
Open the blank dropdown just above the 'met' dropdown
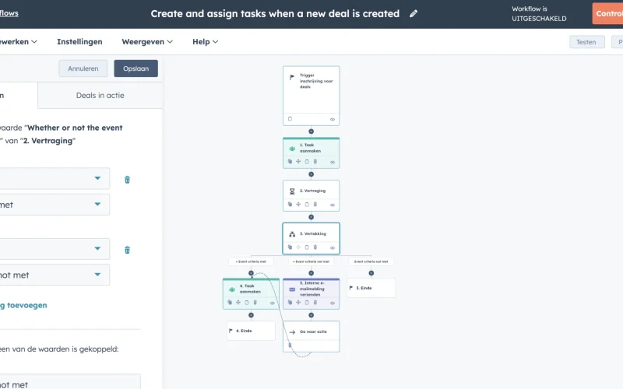pyautogui.click(x=55, y=178)
